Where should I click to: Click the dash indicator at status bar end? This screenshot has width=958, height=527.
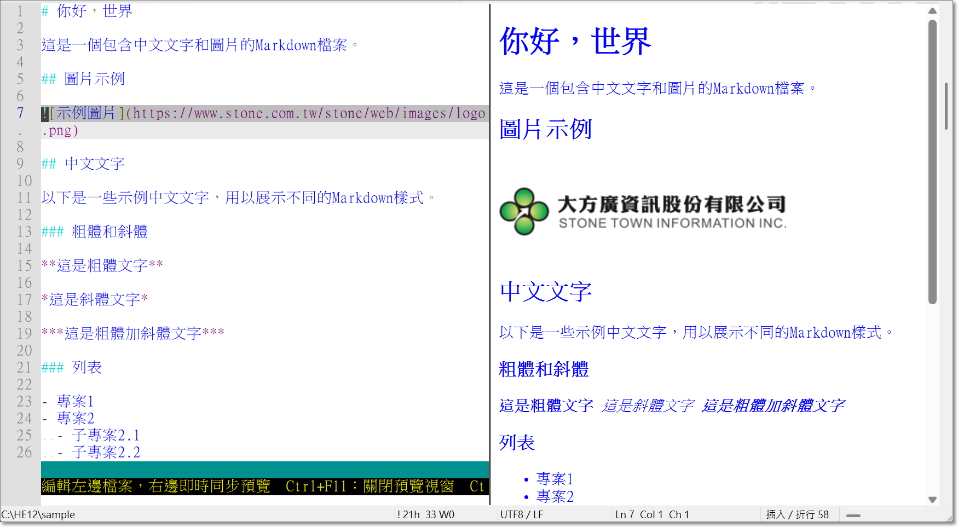[853, 516]
